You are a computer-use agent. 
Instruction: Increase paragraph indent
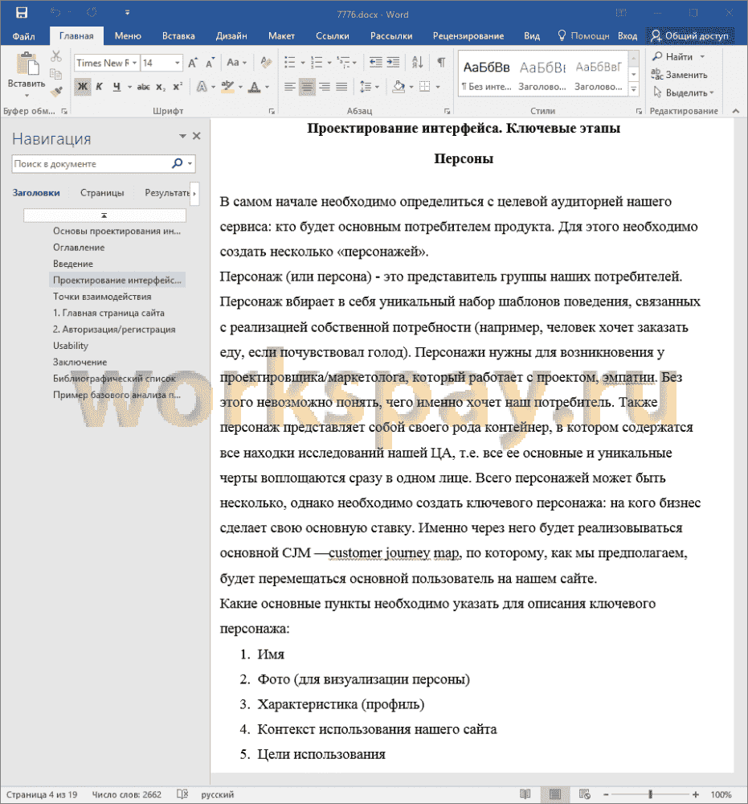point(394,63)
